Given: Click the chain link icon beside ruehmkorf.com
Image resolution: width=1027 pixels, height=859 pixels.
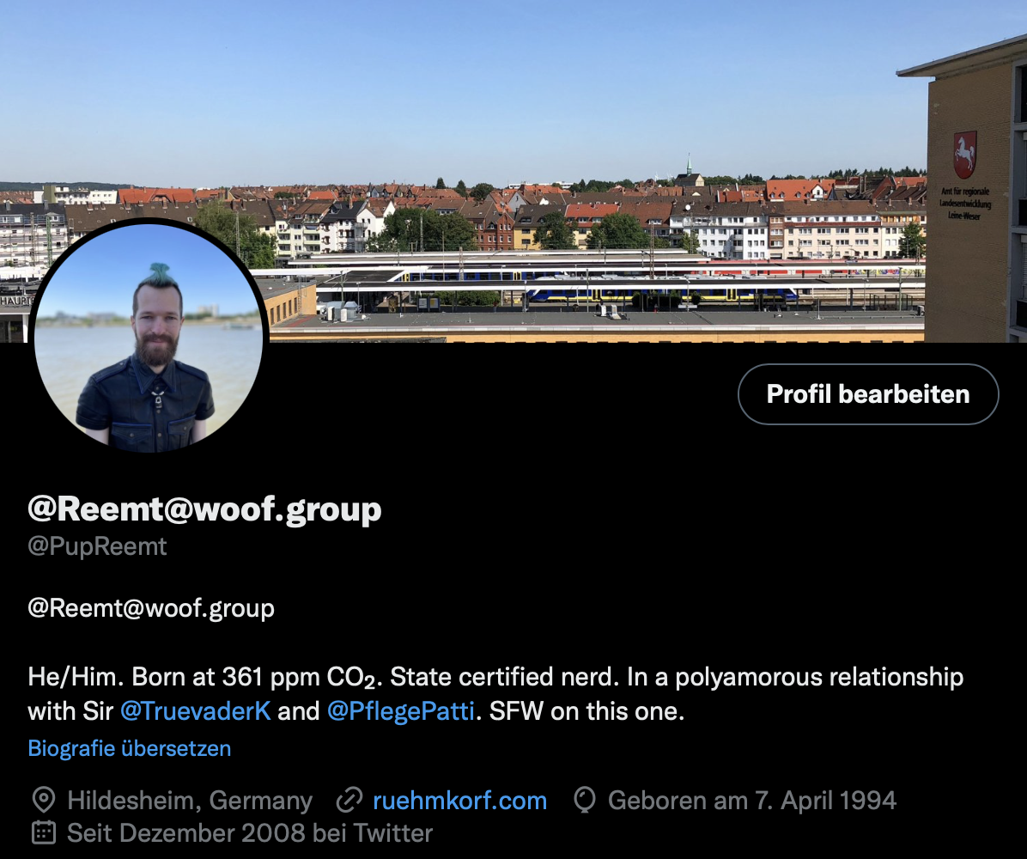Looking at the screenshot, I should tap(349, 800).
